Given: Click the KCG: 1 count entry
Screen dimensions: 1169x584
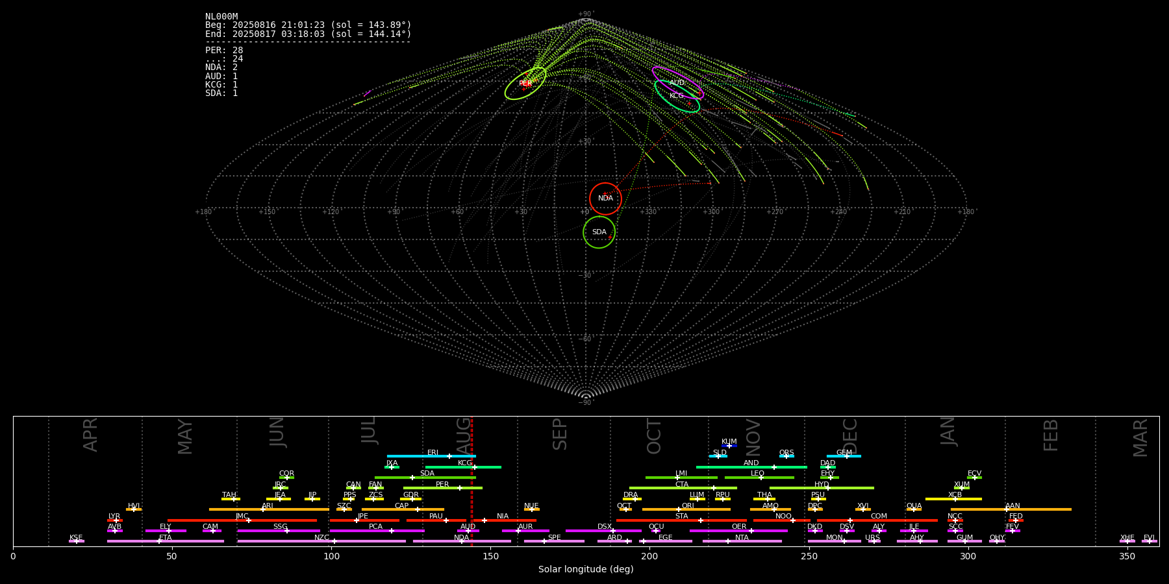Looking at the screenshot, I should [x=221, y=84].
